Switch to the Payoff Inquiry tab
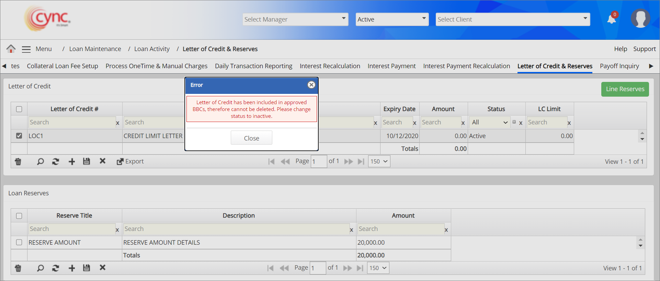Viewport: 660px width, 281px height. (619, 66)
